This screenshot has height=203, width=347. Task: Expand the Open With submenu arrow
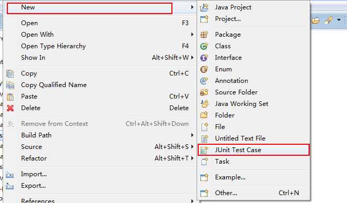tap(192, 35)
